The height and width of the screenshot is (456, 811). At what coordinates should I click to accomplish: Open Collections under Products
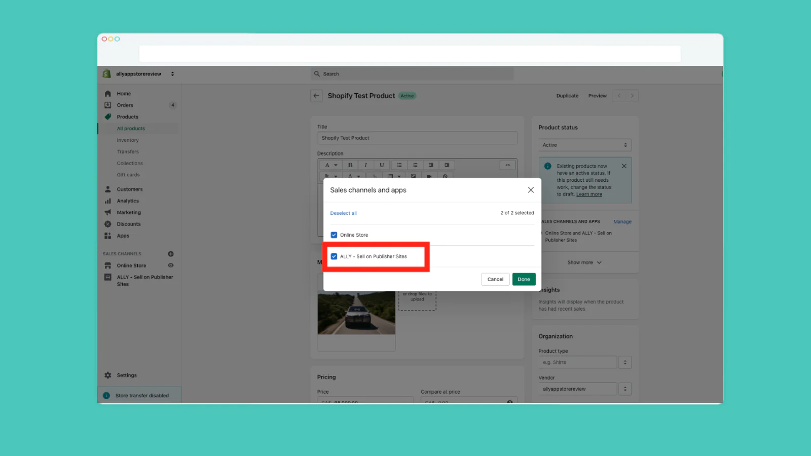click(130, 164)
